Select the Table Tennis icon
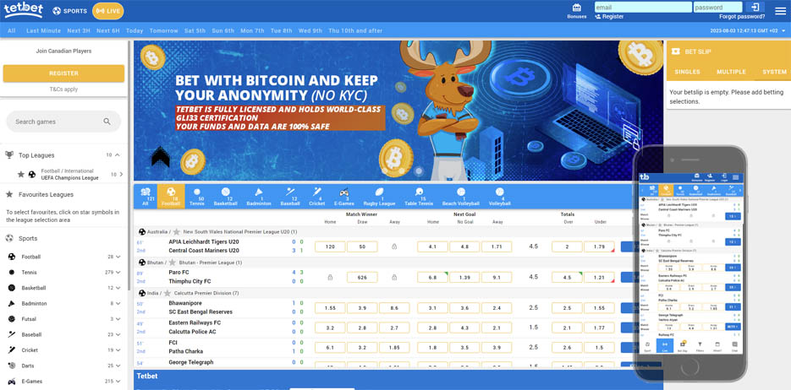This screenshot has width=791, height=390. coord(420,196)
